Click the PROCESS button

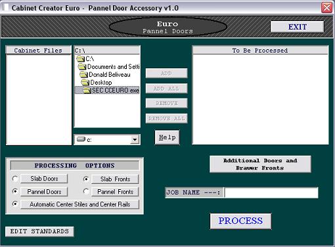pyautogui.click(x=240, y=221)
